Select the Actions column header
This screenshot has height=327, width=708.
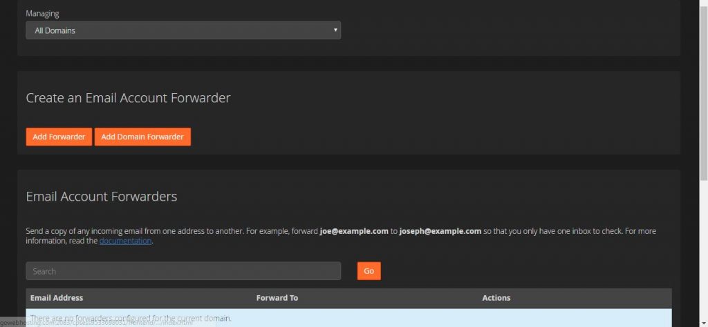[x=496, y=298]
